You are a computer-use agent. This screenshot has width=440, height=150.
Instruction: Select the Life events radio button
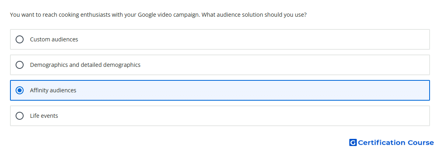(x=20, y=116)
